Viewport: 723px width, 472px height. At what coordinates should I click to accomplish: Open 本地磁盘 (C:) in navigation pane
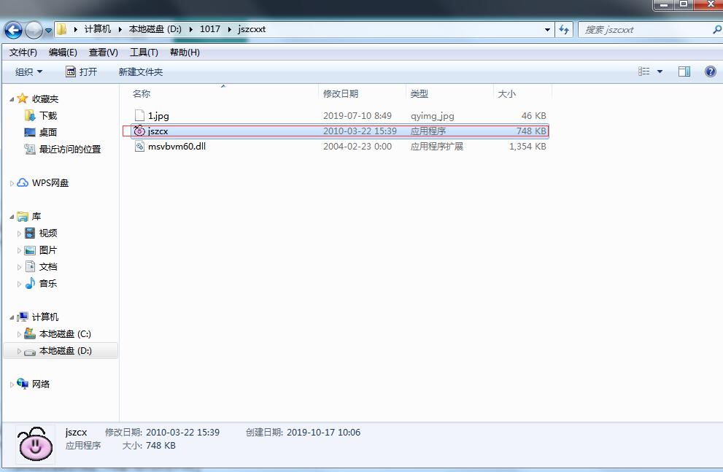[65, 333]
